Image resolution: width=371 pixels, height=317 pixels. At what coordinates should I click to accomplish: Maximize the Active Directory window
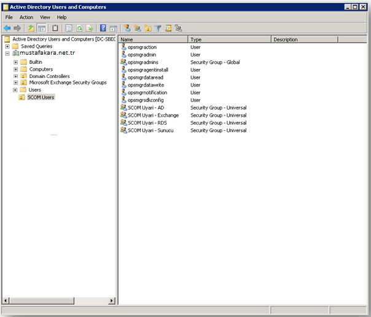(355, 7)
